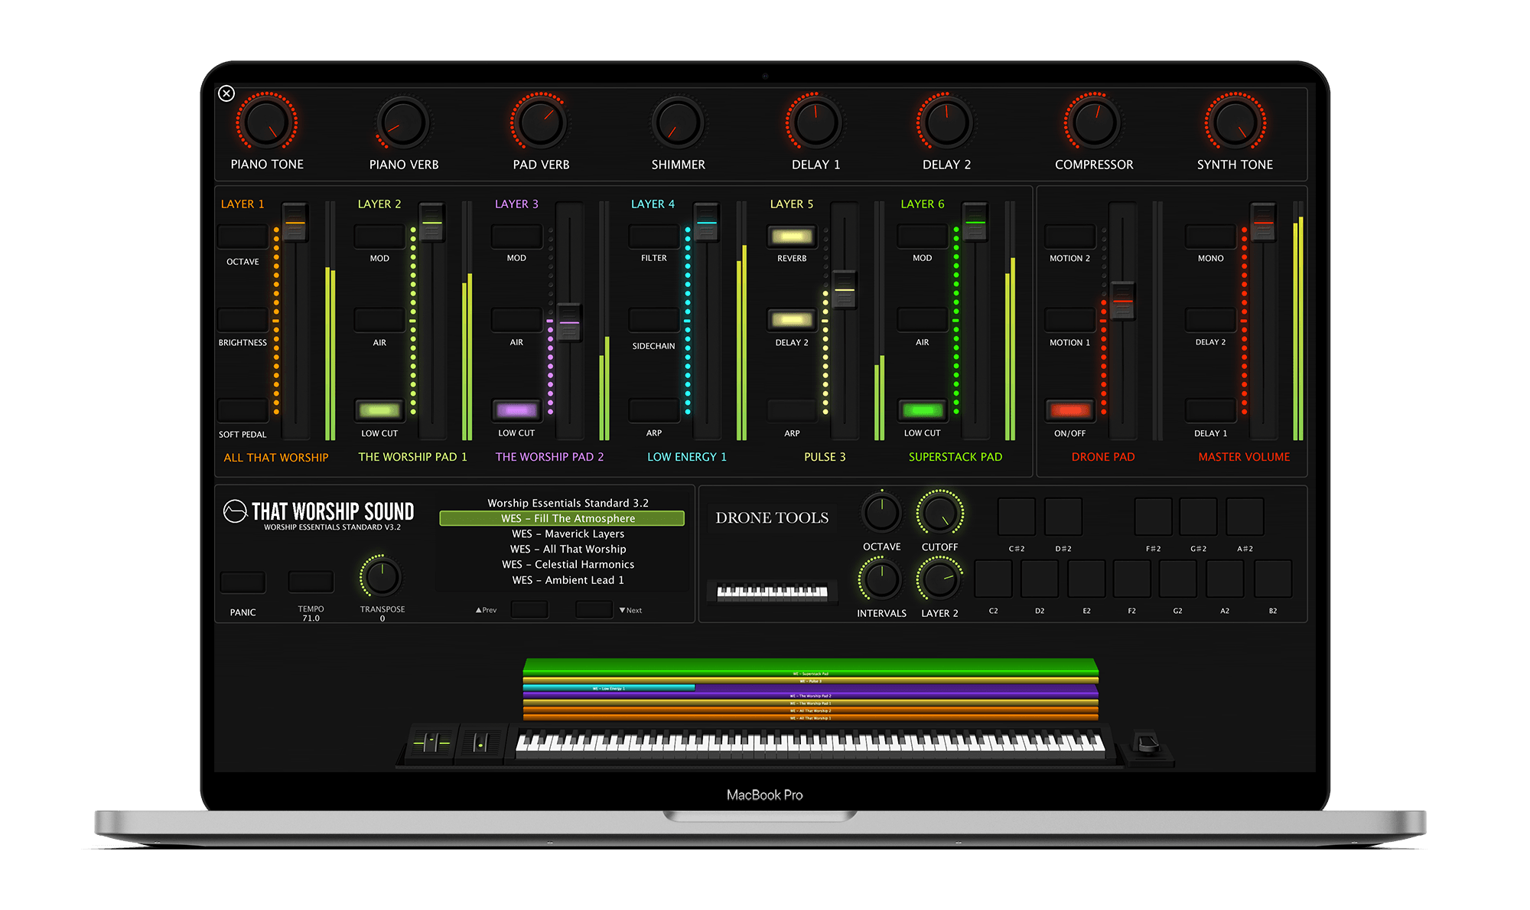Image resolution: width=1530 pixels, height=910 pixels.
Task: Click the Delay 2 knob in top row
Action: click(946, 122)
